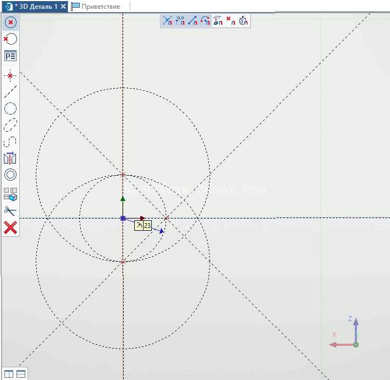Click the Z axis of the orientation triad

[x=356, y=330]
